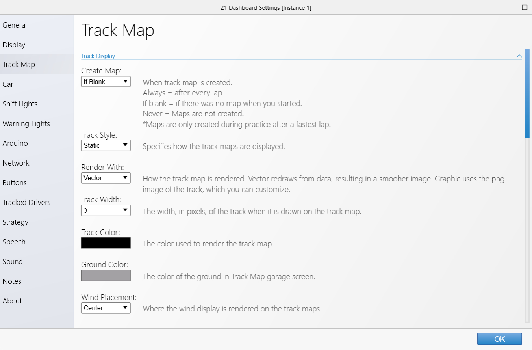The width and height of the screenshot is (532, 350).
Task: Open the Render With dropdown
Action: pyautogui.click(x=106, y=178)
